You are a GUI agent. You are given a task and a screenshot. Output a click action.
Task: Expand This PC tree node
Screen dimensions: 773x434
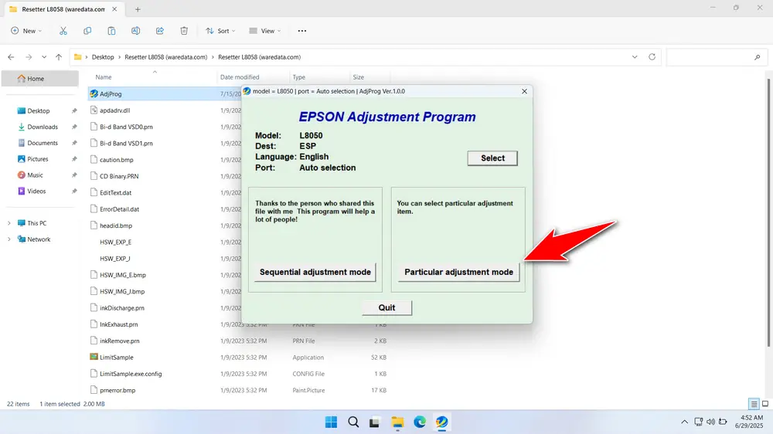click(9, 223)
